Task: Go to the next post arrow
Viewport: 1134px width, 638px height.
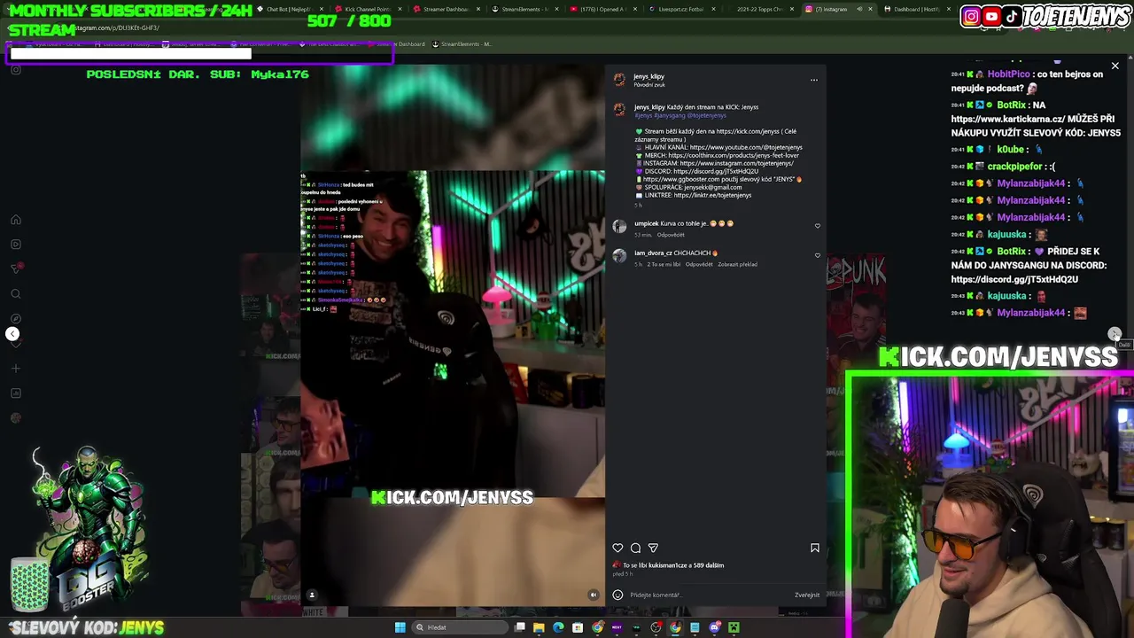Action: pos(1115,334)
